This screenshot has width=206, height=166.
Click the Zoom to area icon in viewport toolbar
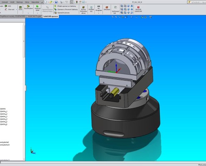pos(116,17)
